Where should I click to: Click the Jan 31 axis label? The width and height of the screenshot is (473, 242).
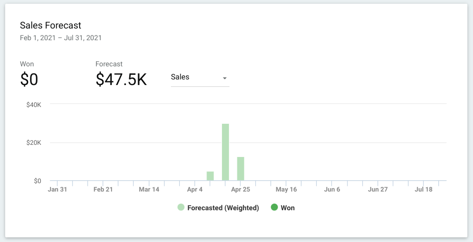(x=58, y=190)
